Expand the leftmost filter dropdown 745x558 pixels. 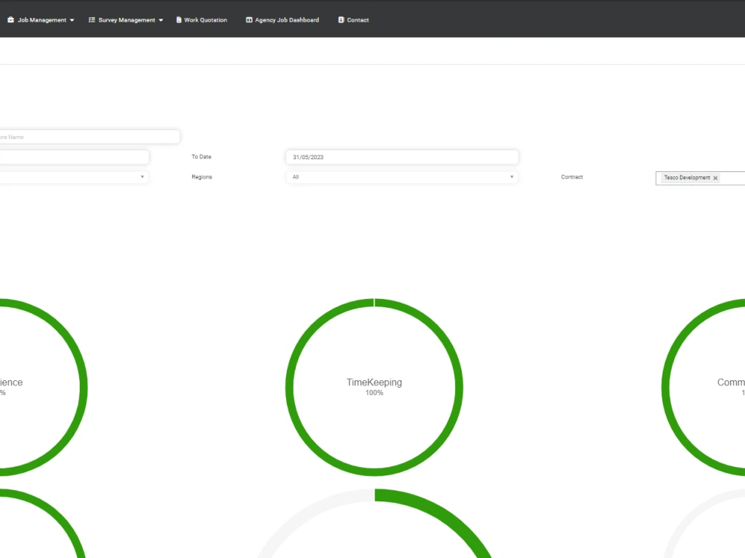click(142, 176)
